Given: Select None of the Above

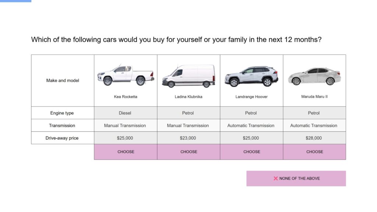Looking at the screenshot, I should pos(296,179).
